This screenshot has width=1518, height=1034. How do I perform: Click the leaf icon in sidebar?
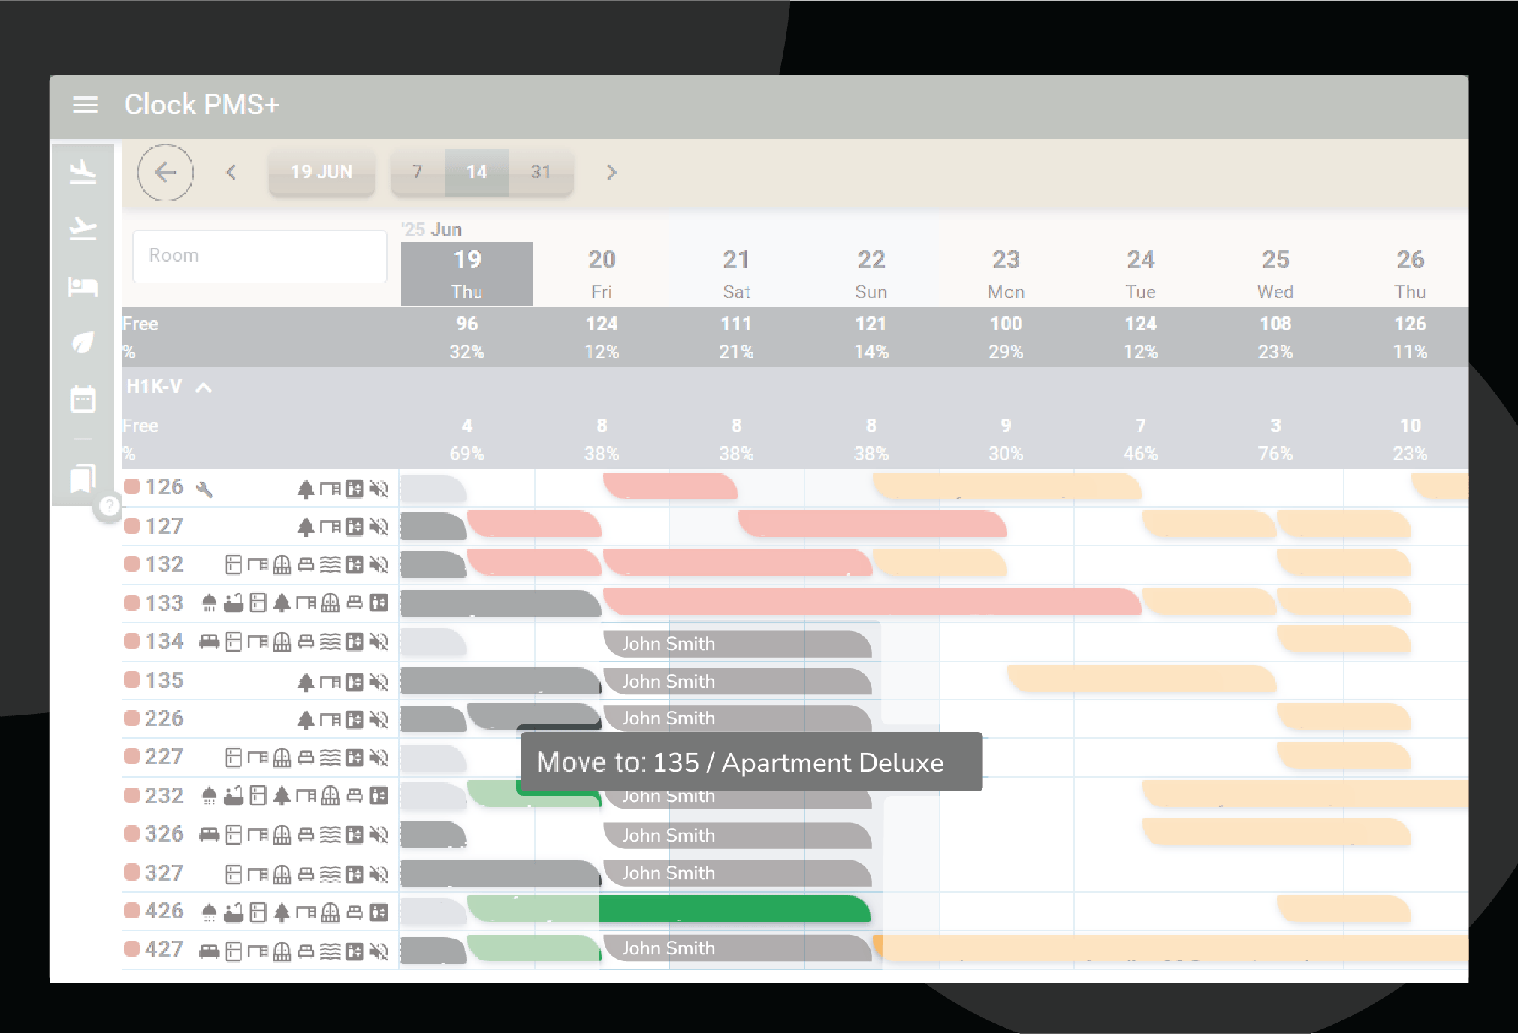point(83,343)
